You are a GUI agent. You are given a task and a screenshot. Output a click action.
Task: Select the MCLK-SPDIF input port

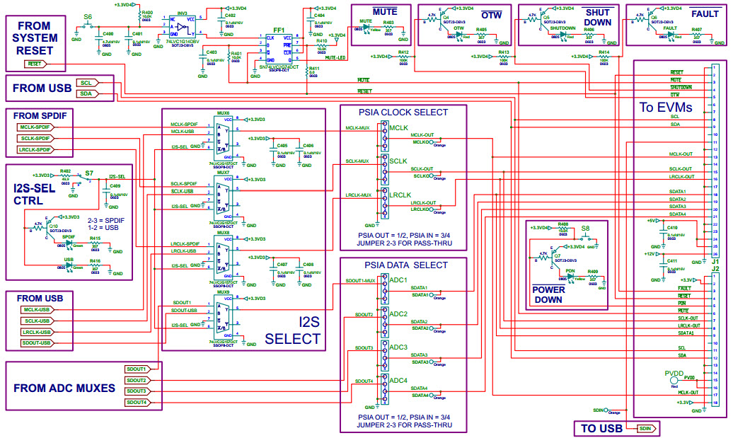tap(35, 127)
